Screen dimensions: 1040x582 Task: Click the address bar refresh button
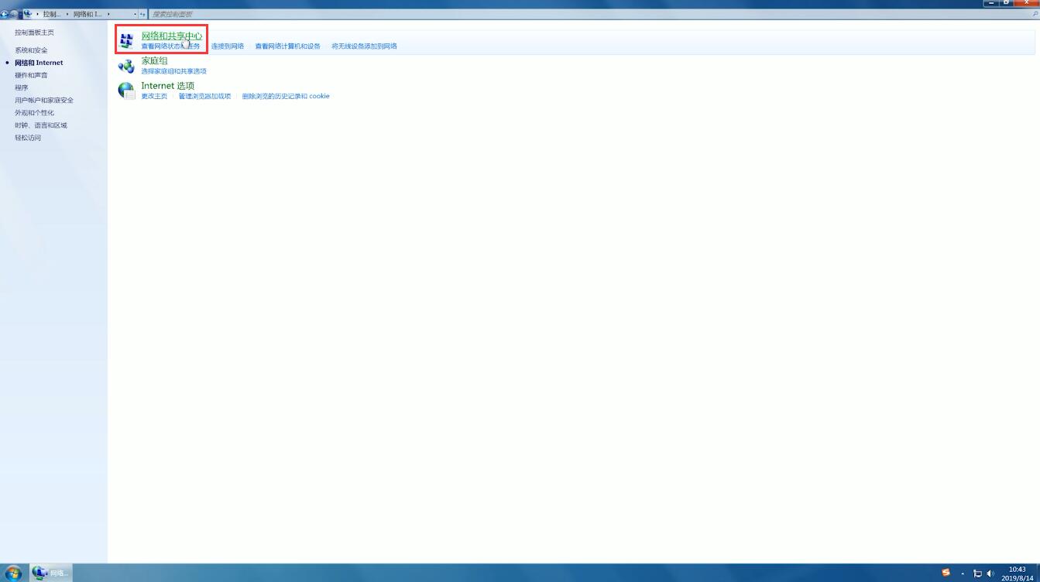coord(142,14)
